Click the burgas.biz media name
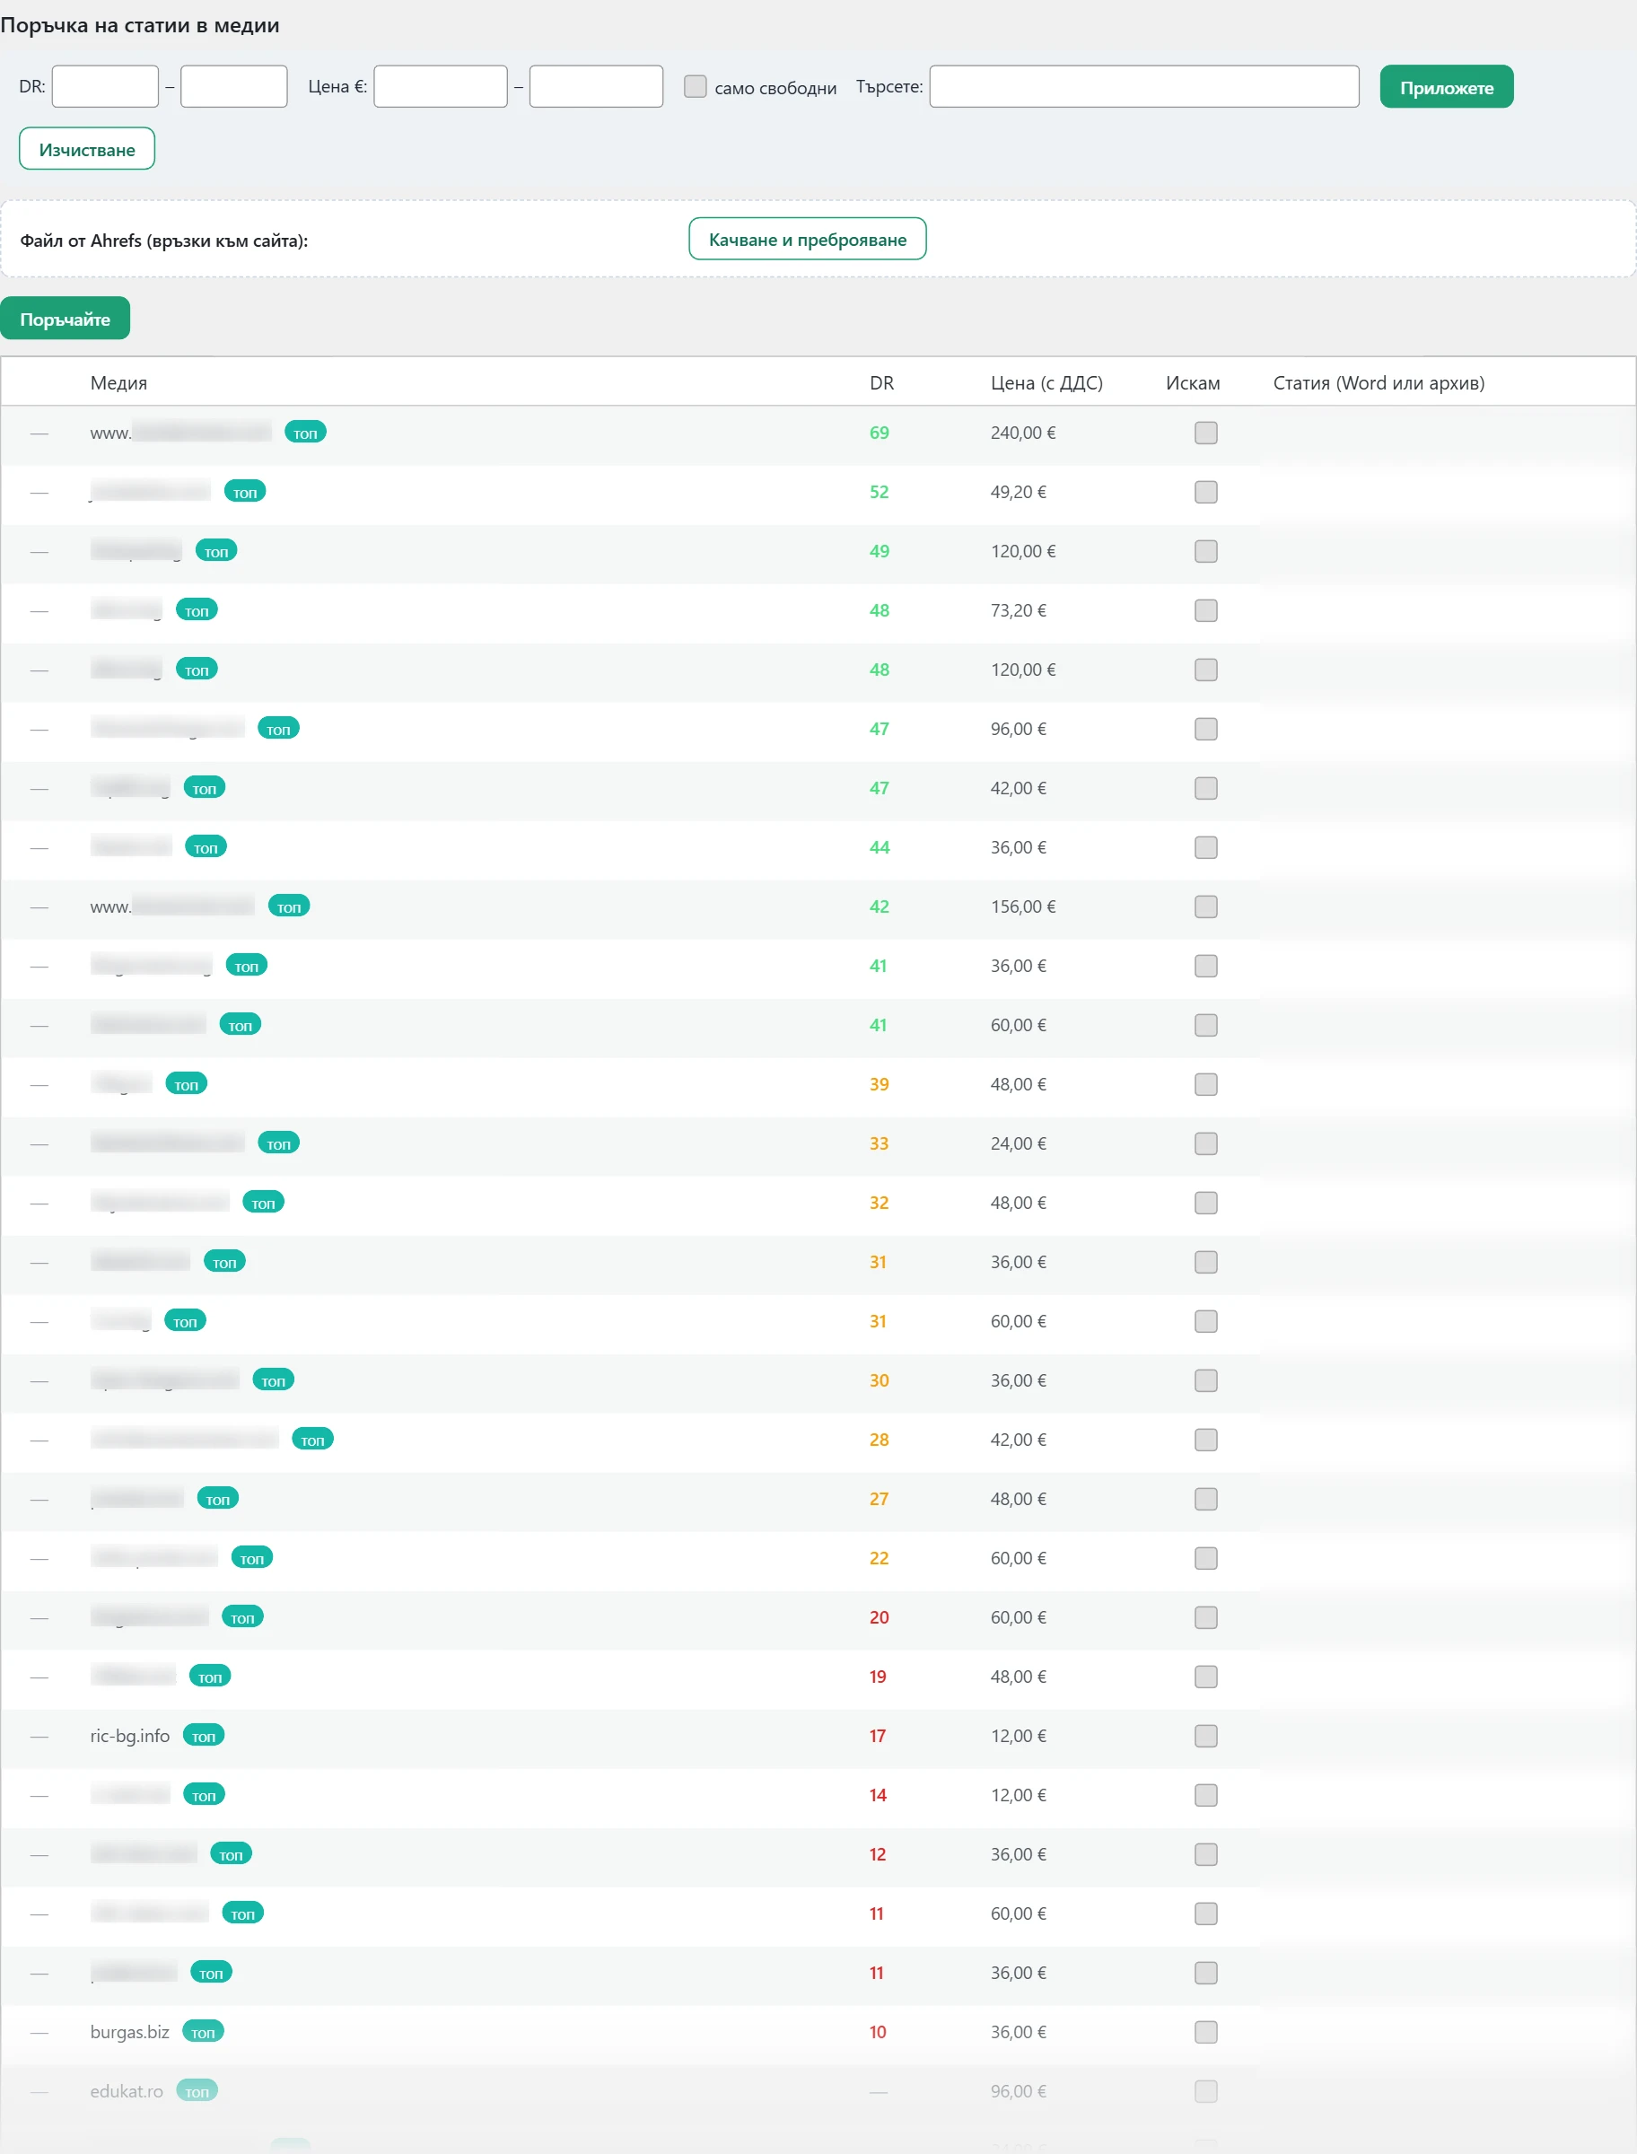1637x2154 pixels. click(129, 2032)
